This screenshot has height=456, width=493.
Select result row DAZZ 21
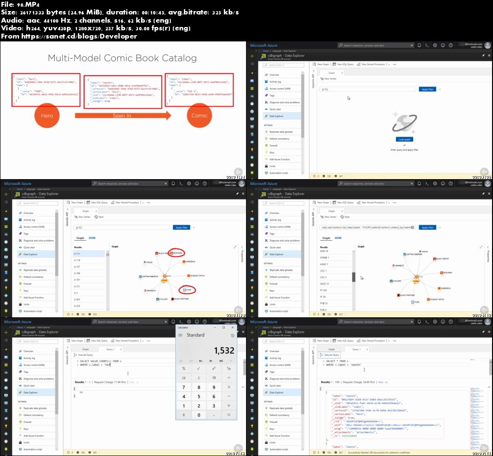[335, 284]
